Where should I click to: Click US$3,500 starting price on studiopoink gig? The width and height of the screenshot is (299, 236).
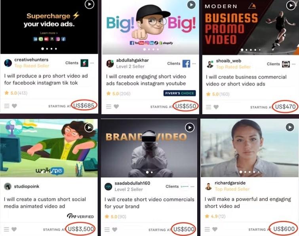point(81,229)
